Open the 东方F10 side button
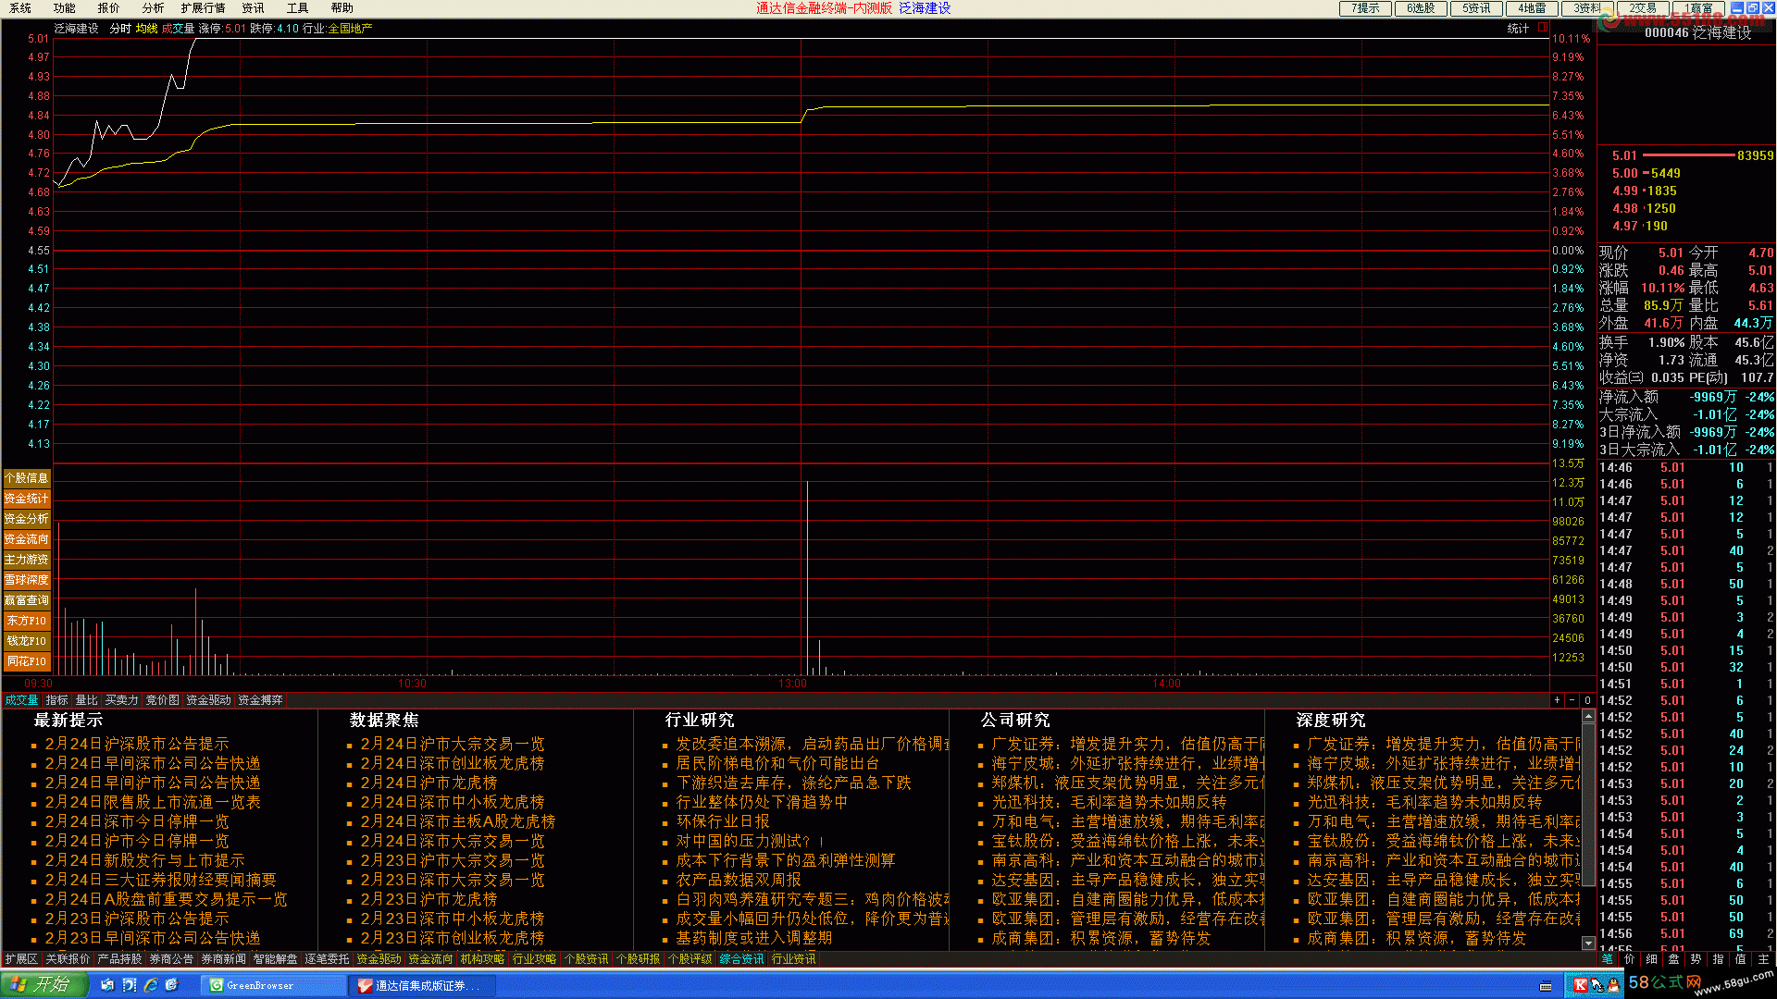 [27, 621]
